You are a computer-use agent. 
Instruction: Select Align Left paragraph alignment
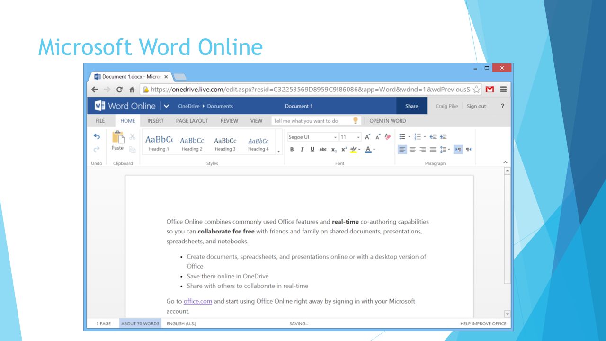402,149
